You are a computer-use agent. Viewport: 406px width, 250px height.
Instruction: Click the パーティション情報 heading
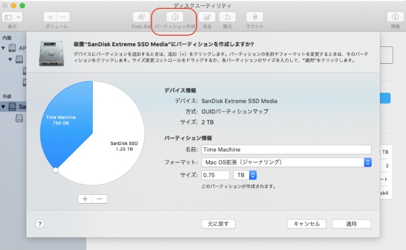click(188, 138)
